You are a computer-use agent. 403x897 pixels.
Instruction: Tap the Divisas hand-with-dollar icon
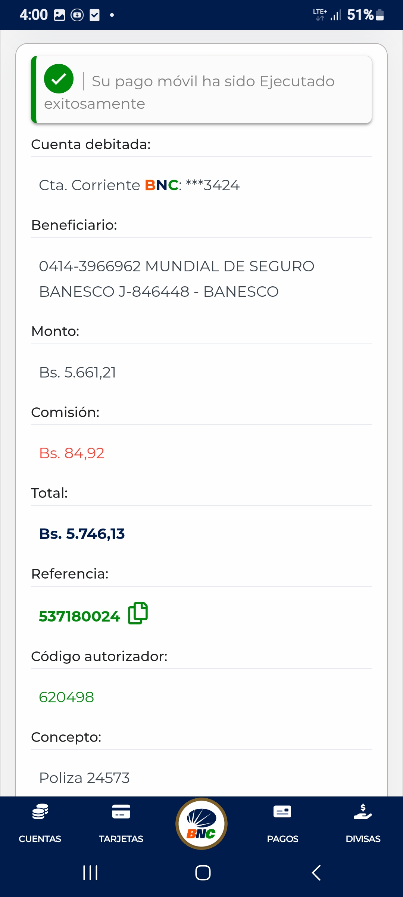pos(363,812)
